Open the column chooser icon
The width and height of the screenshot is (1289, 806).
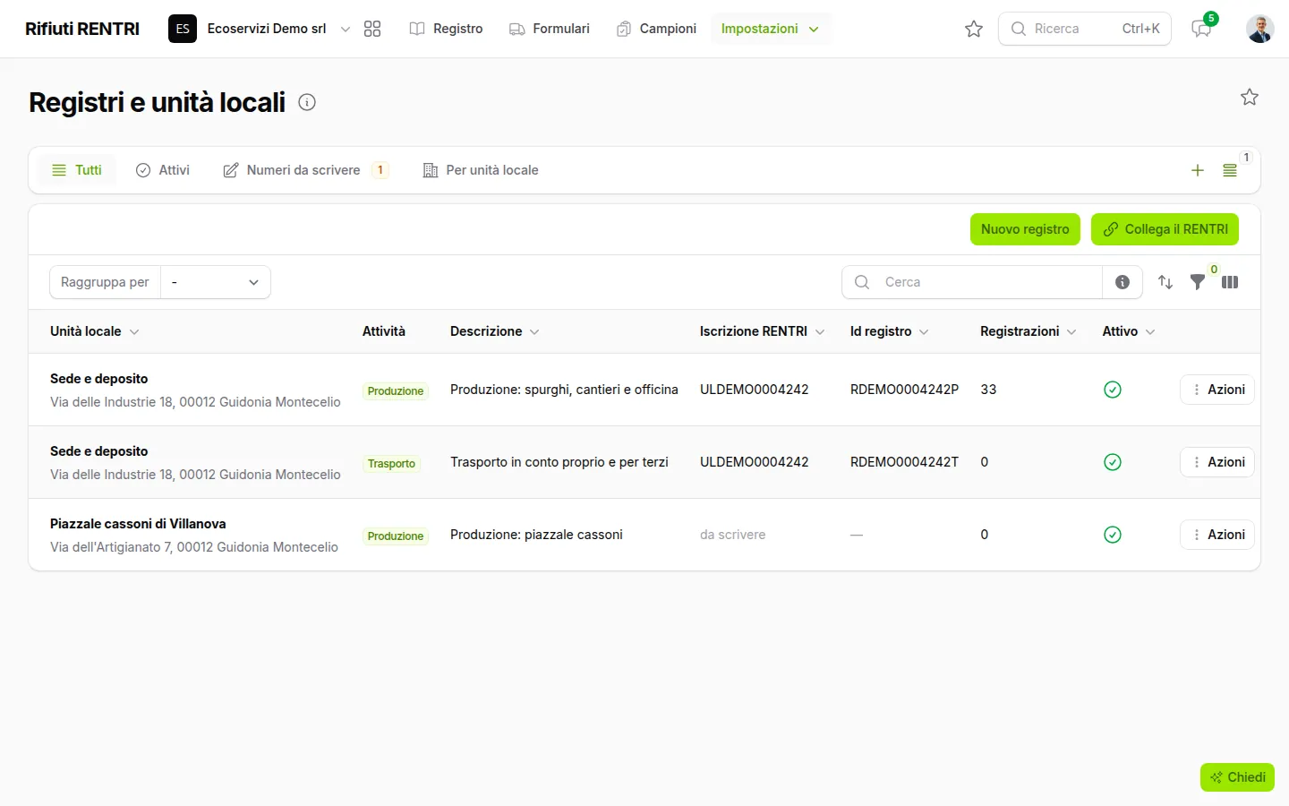1230,282
